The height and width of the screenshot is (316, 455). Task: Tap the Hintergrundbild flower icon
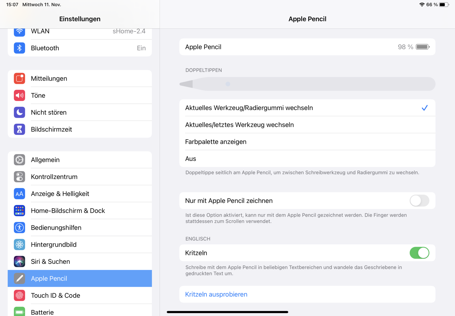point(19,245)
